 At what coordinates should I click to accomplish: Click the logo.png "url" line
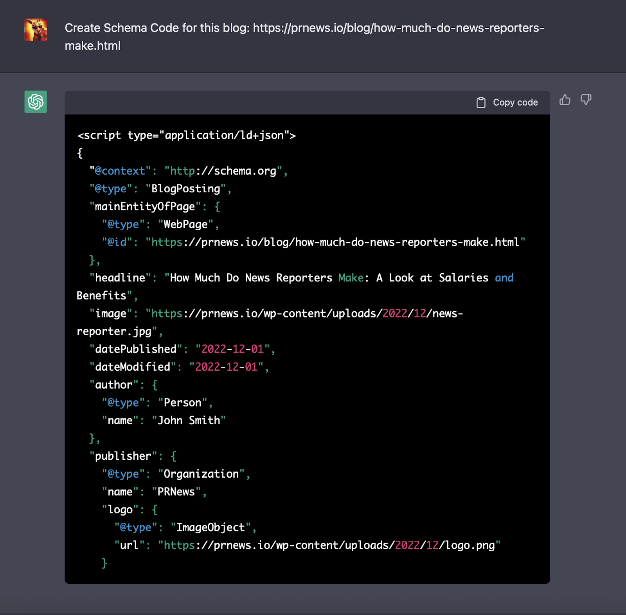[x=308, y=545]
